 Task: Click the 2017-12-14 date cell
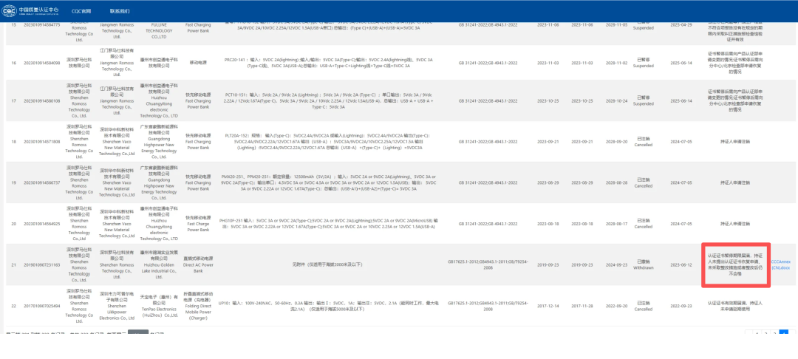coord(548,306)
